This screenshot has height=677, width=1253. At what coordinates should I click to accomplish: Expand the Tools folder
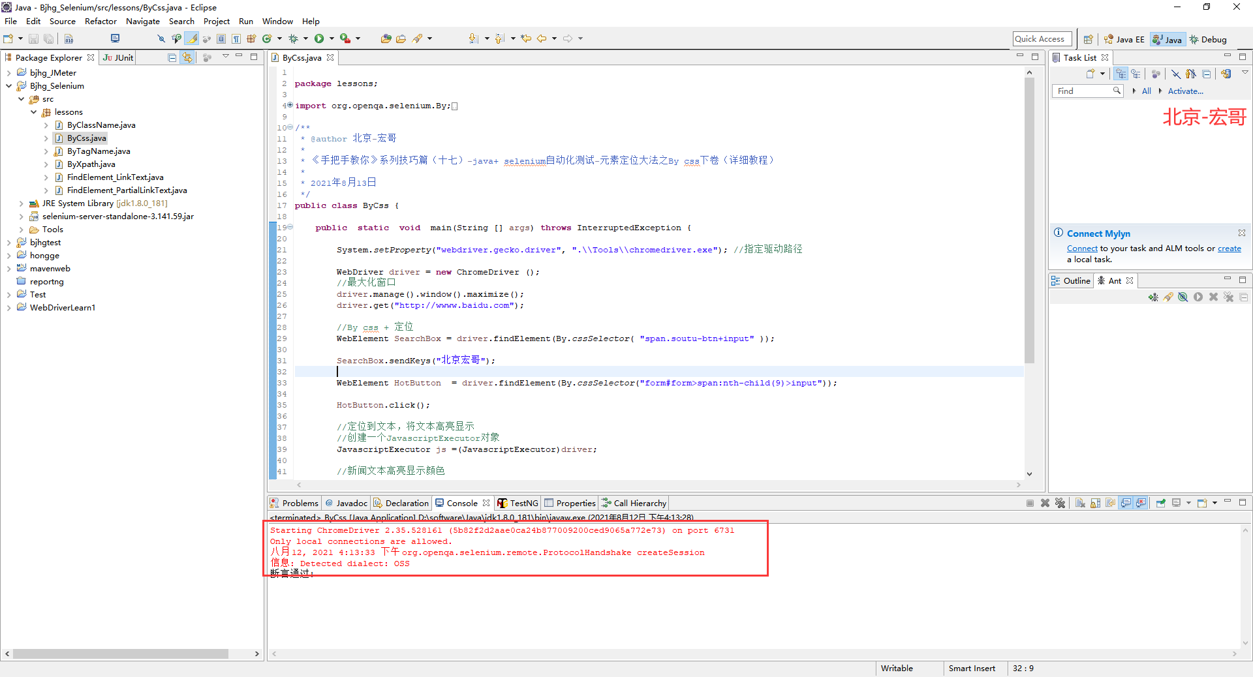(x=21, y=230)
